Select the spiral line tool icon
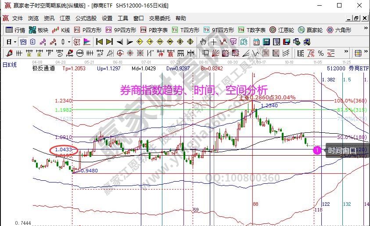This screenshot has height=226, width=370. coord(59,53)
